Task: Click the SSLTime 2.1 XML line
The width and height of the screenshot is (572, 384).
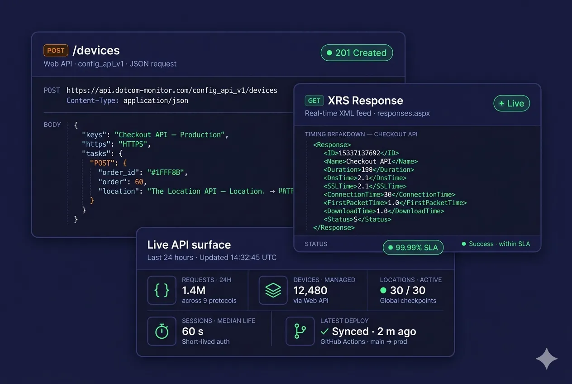Action: click(x=365, y=186)
